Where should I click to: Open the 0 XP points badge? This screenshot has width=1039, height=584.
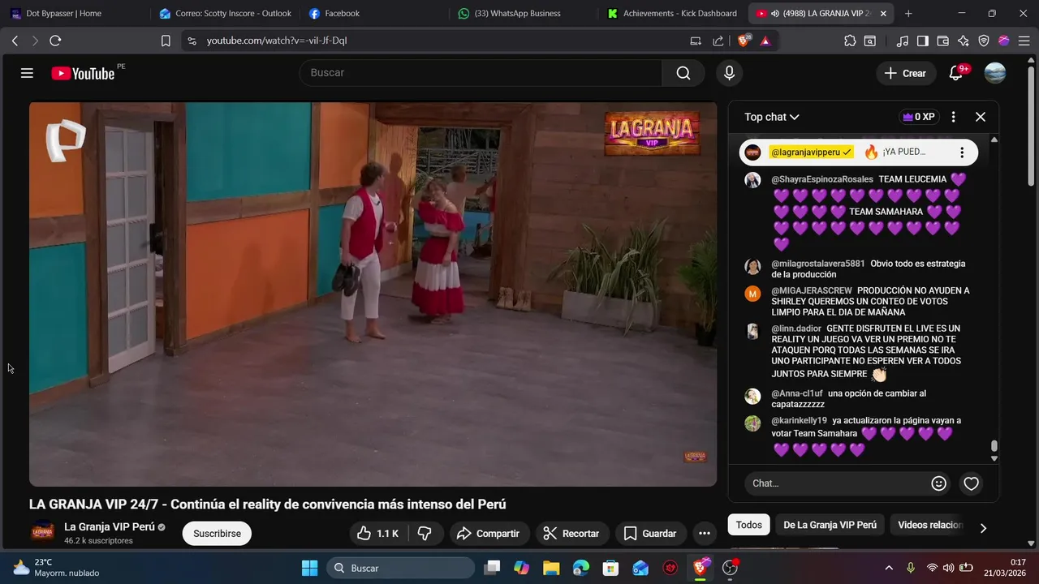click(x=918, y=117)
